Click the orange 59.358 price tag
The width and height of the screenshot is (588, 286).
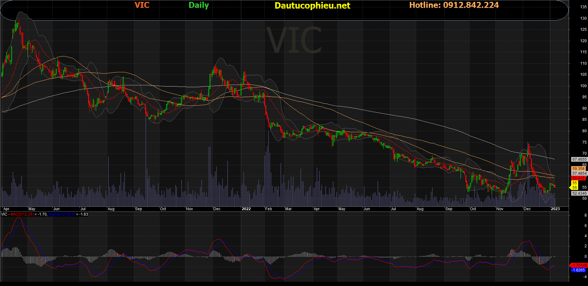click(578, 169)
